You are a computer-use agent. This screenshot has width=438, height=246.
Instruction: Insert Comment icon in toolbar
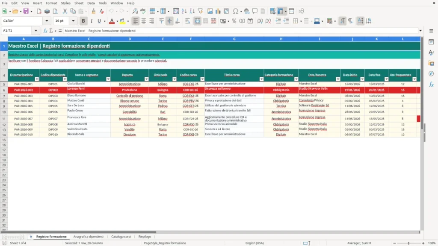pyautogui.click(x=255, y=11)
